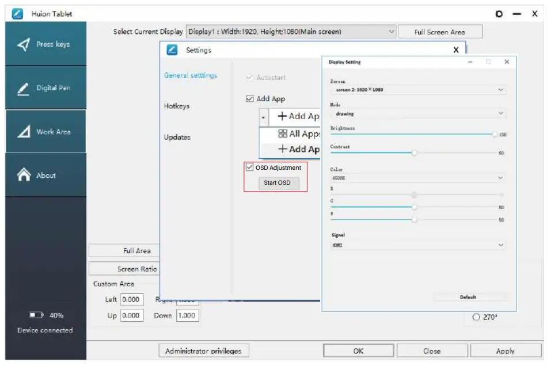The image size is (547, 366).
Task: Select the Press keys sidebar icon
Action: pyautogui.click(x=24, y=44)
